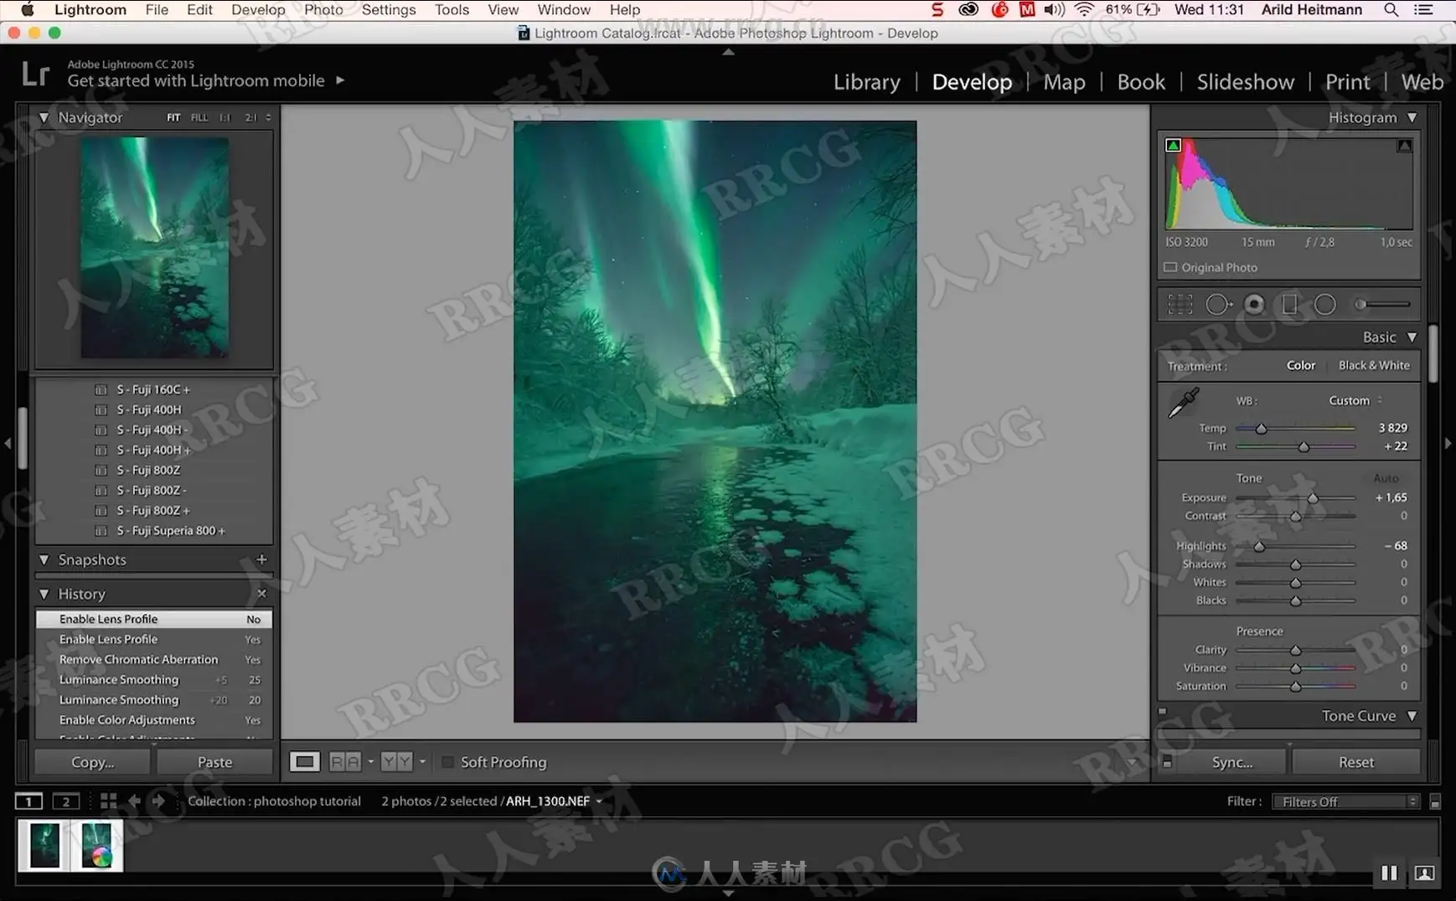Switch to the Slideshow module
Viewport: 1456px width, 901px height.
coord(1245,82)
